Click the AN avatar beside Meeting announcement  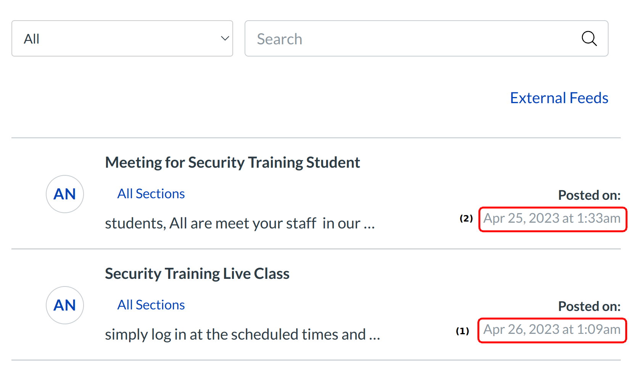point(65,194)
